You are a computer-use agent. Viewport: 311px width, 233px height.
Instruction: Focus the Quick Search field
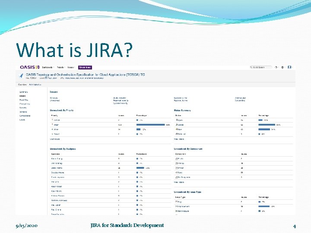[260, 67]
